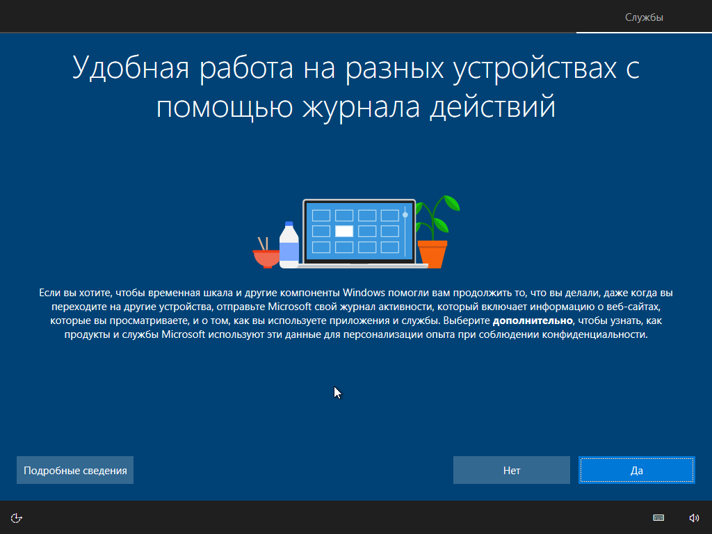712x534 pixels.
Task: Click the orange flower pot
Action: pos(432,254)
